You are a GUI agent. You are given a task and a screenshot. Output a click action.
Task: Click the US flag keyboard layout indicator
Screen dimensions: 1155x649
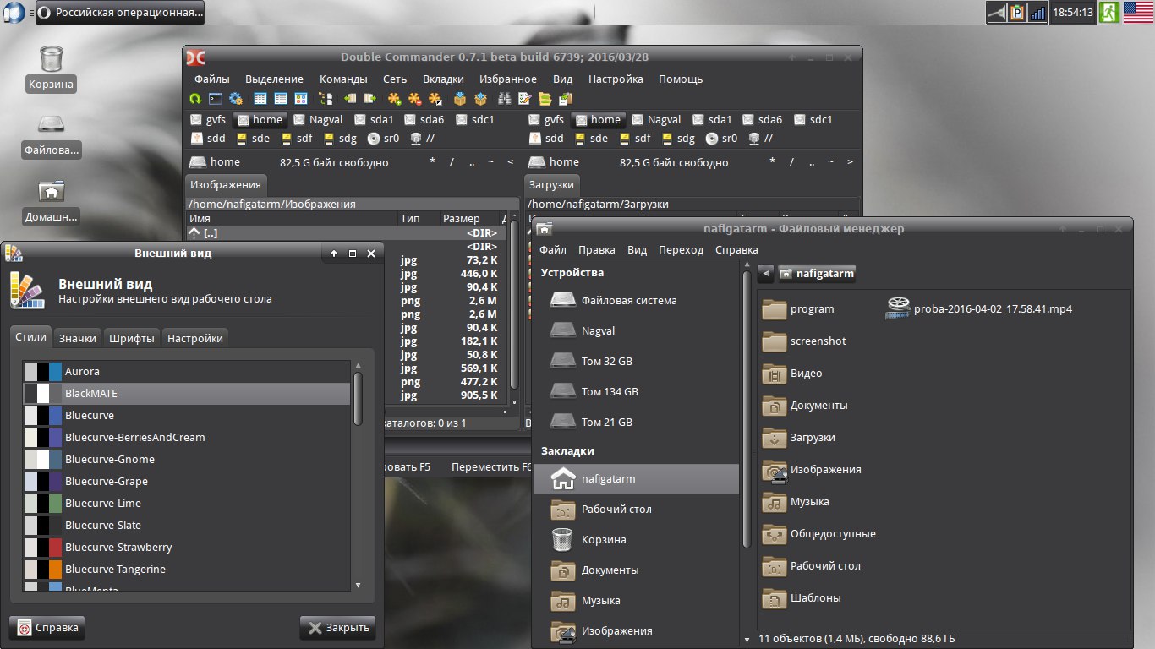(1138, 13)
